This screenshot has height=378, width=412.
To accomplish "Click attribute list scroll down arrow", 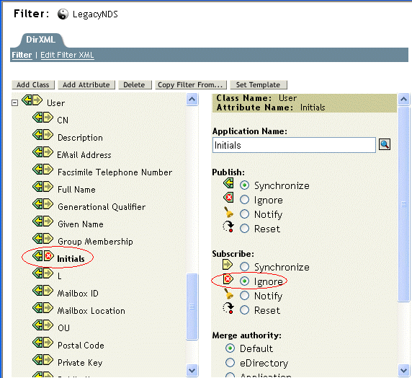I will click(x=192, y=370).
